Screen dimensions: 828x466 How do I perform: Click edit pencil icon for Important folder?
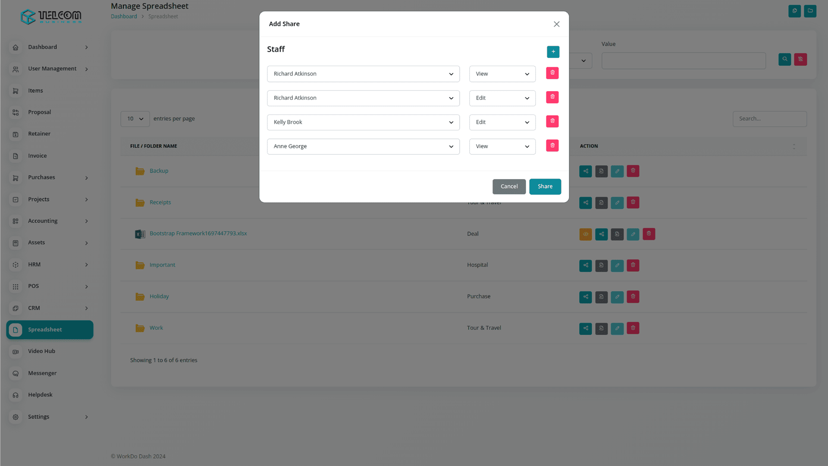[617, 265]
